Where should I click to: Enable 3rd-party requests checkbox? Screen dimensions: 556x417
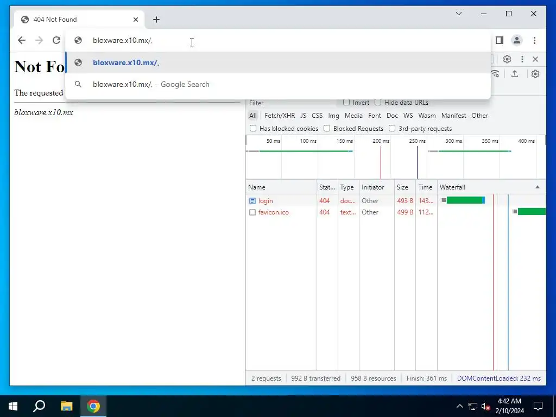click(392, 128)
